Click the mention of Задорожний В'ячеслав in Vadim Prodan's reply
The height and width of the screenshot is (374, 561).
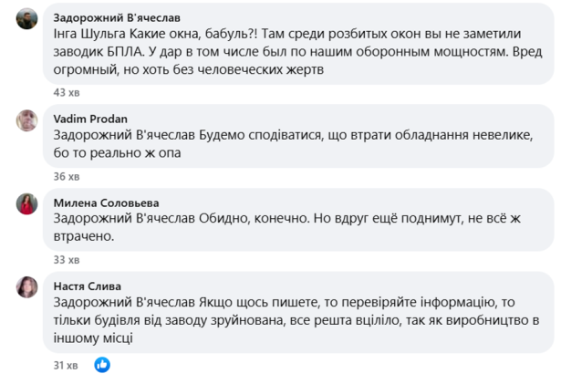coord(124,135)
